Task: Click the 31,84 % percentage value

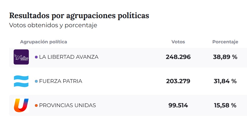Action: 225,81
